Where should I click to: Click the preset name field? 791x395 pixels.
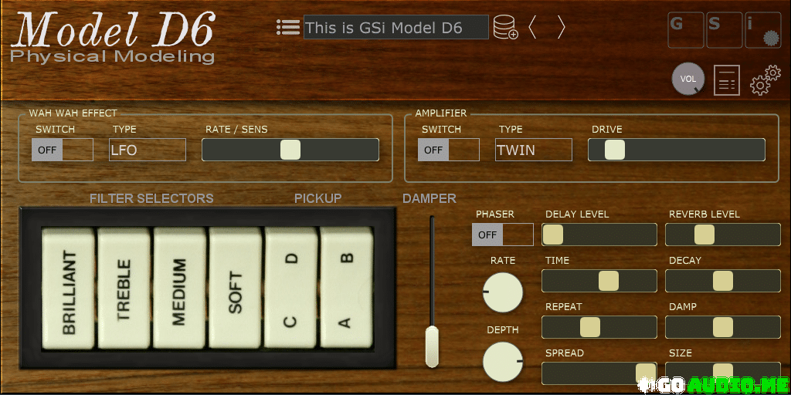click(396, 27)
